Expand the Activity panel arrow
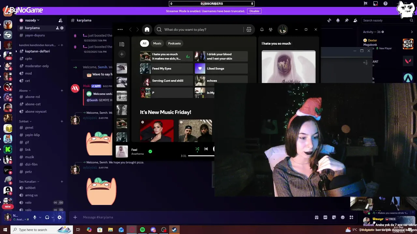Screen dimensions: 417x234 point(412,32)
